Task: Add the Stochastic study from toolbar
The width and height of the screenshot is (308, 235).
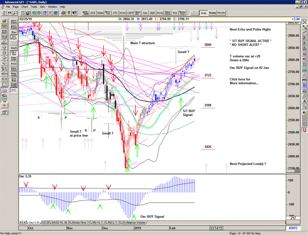Action: 160,13
